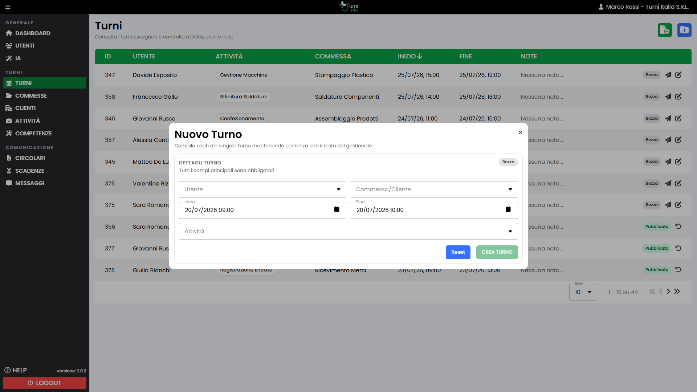Image resolution: width=697 pixels, height=392 pixels.
Task: Sort by INIZIO column header
Action: [410, 56]
